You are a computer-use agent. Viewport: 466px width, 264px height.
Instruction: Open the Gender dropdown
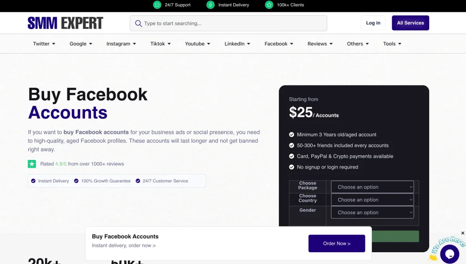(x=372, y=213)
